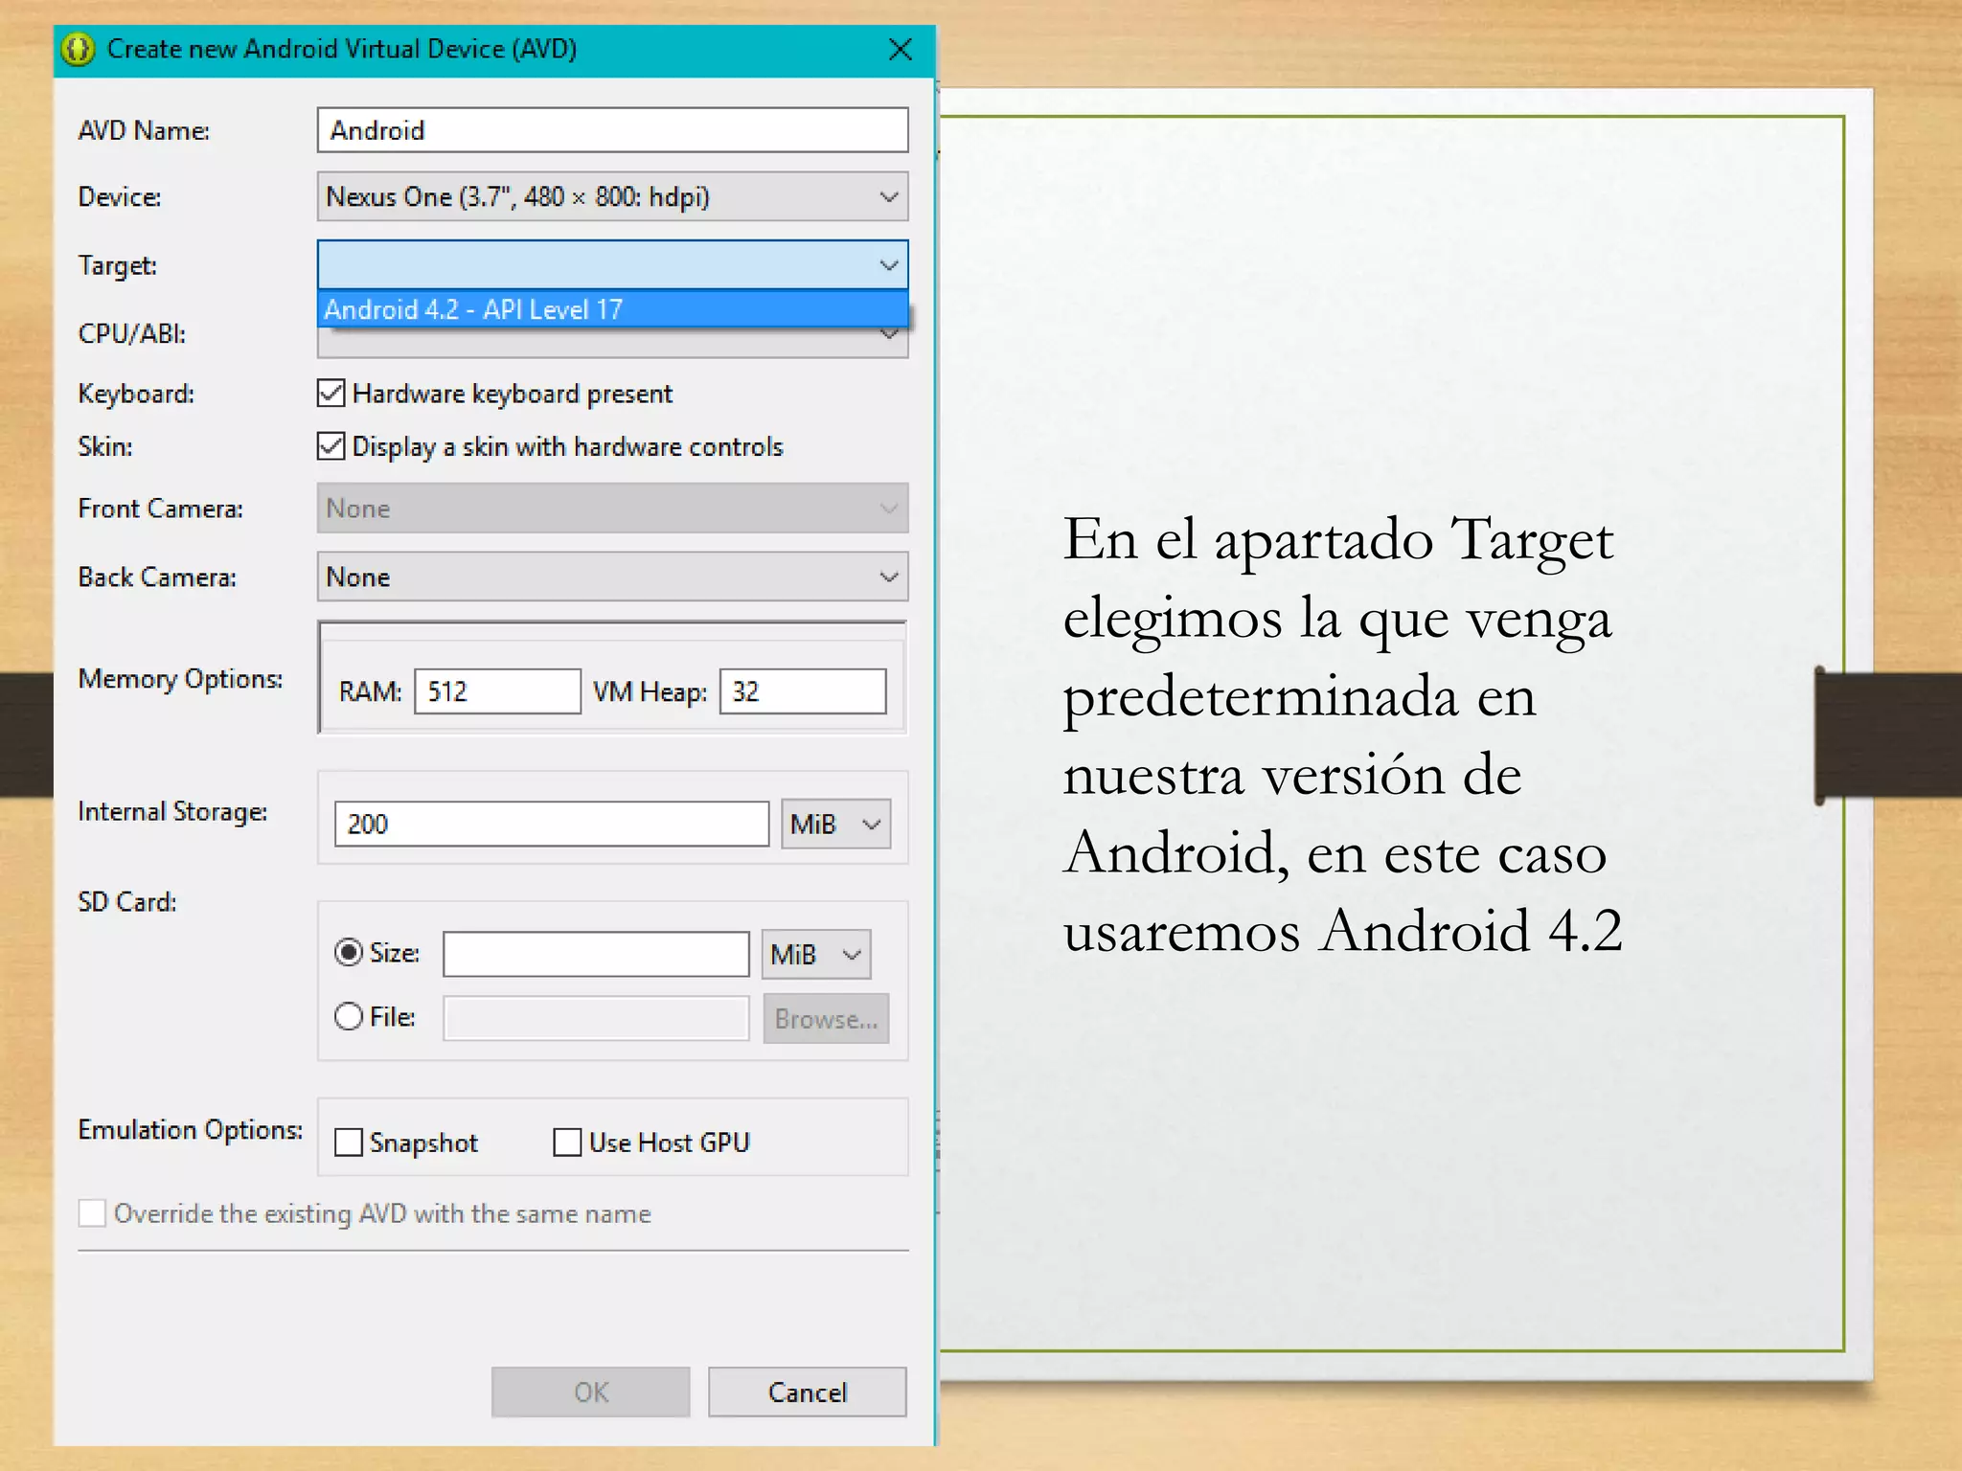Toggle Override the existing AVD checkbox
Viewport: 1962px width, 1471px height.
coord(92,1213)
